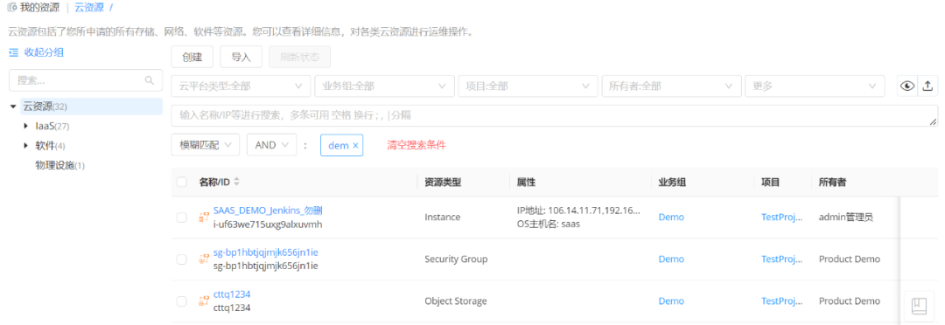Click the i-uf63we715uxg9alxuvmh ID text

[269, 225]
